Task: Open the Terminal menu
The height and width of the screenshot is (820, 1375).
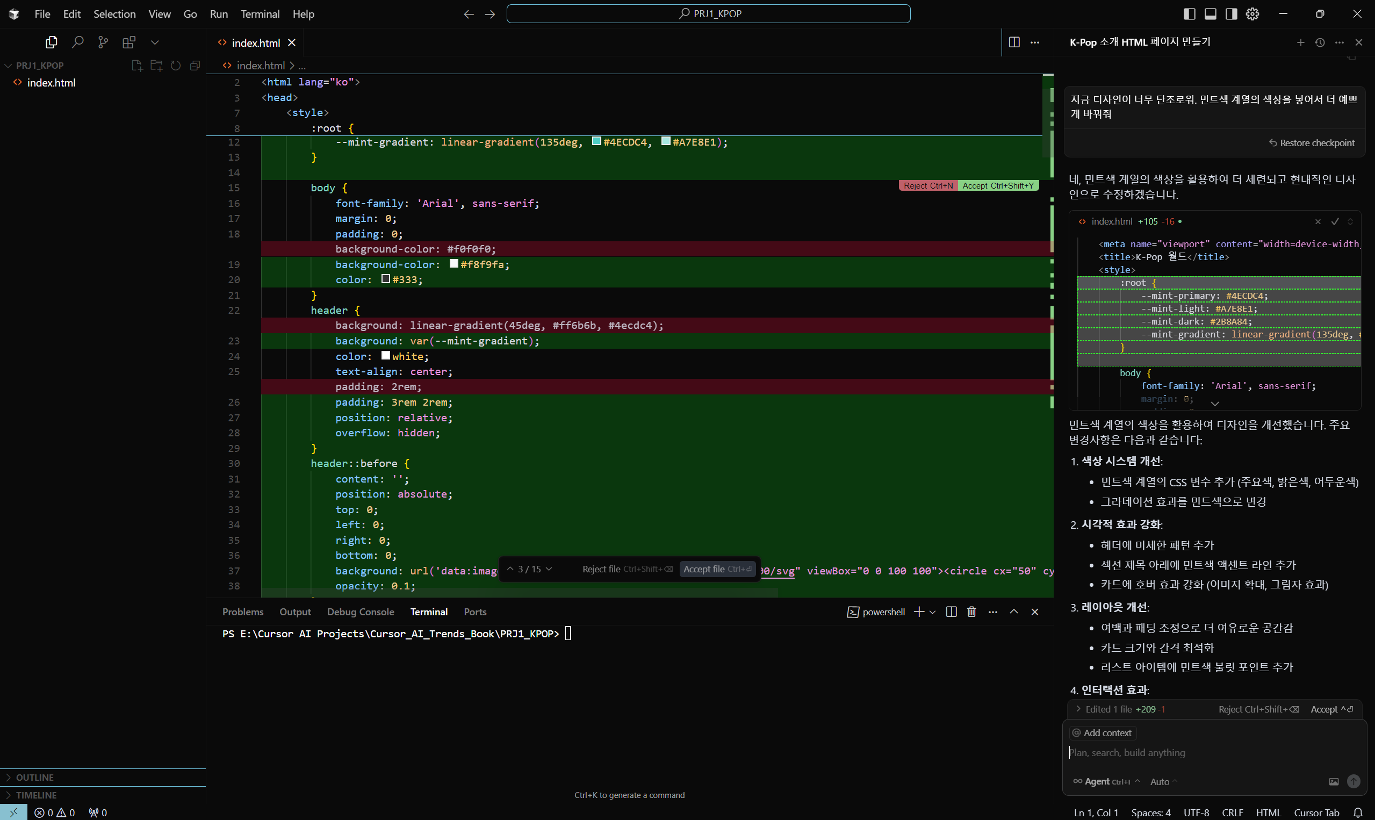Action: pos(260,14)
